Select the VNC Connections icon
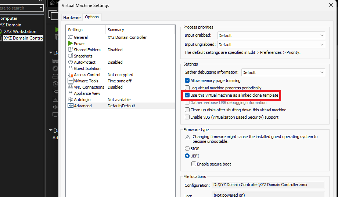The width and height of the screenshot is (338, 197). [x=71, y=87]
